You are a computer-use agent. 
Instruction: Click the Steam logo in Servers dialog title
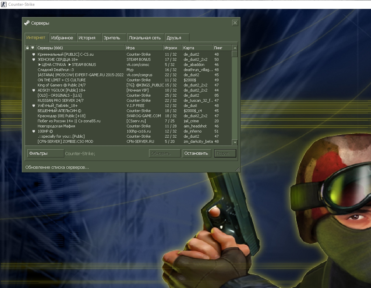tap(27, 23)
